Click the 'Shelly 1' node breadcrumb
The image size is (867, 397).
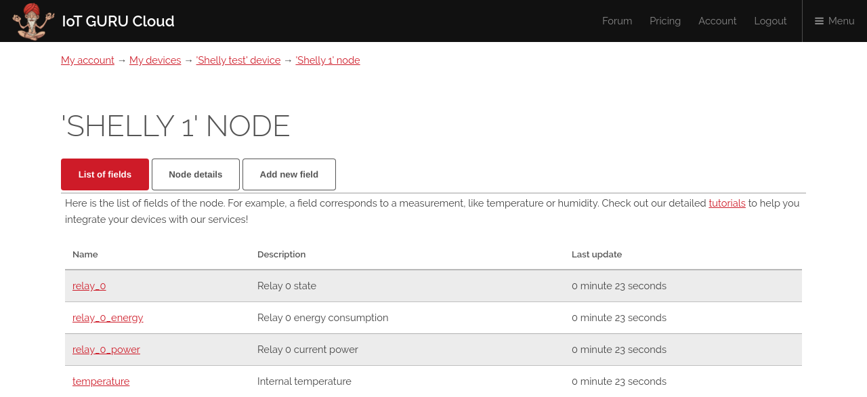[x=328, y=60]
